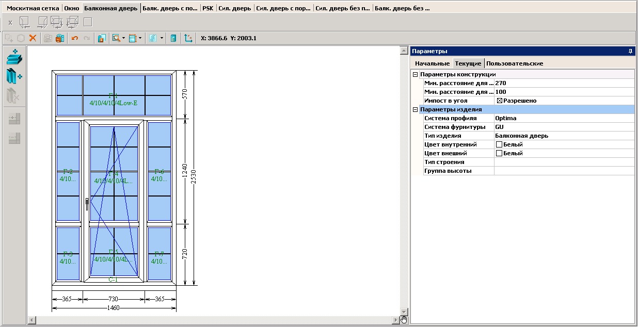
Task: Click the empty Тип строения value field
Action: [x=564, y=162]
